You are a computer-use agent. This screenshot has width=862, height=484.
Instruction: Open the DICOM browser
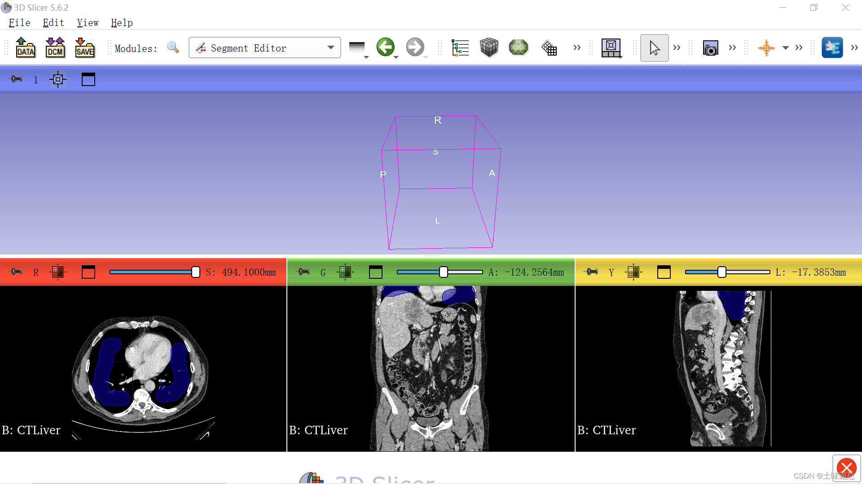tap(55, 48)
